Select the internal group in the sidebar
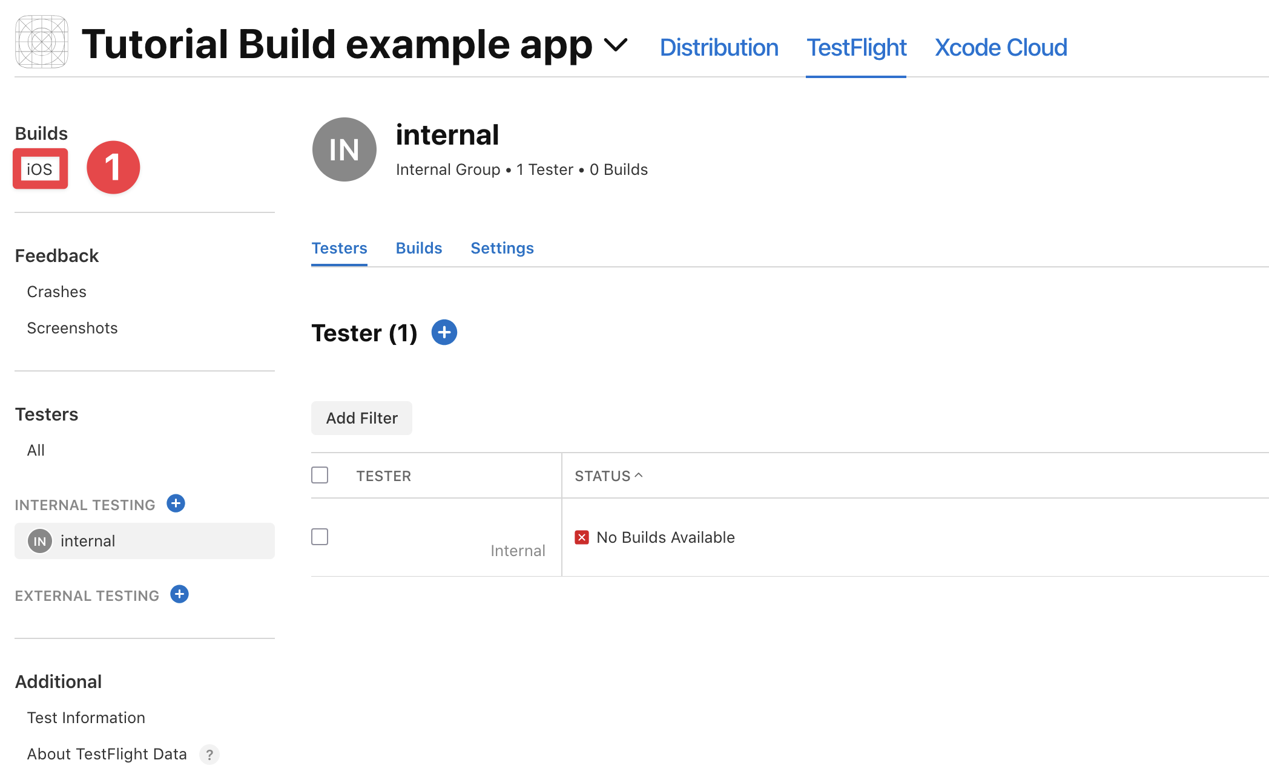This screenshot has height=783, width=1269. click(88, 541)
